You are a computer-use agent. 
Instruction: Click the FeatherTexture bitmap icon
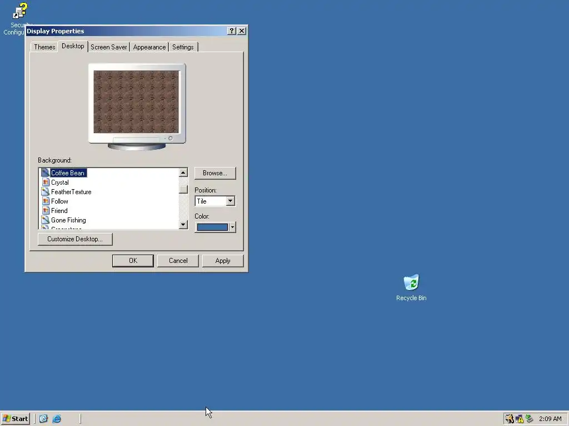(45, 191)
